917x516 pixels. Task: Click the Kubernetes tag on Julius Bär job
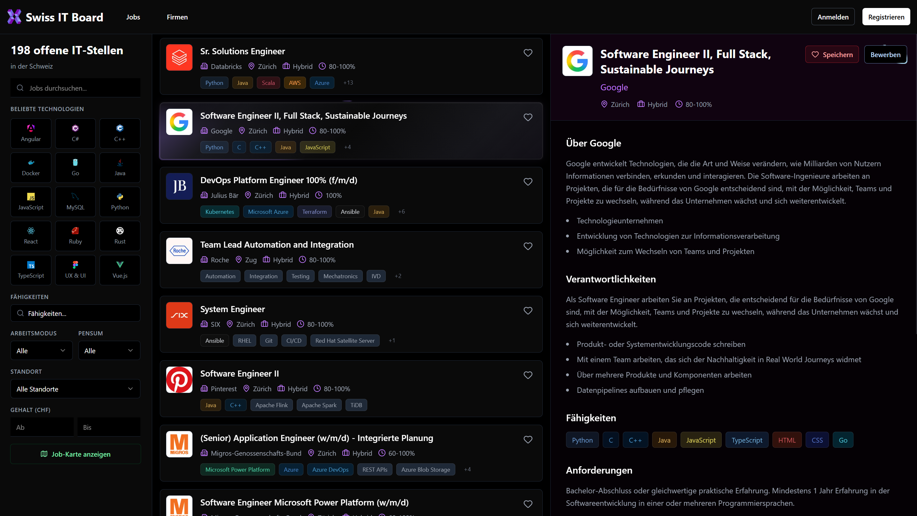[220, 212]
